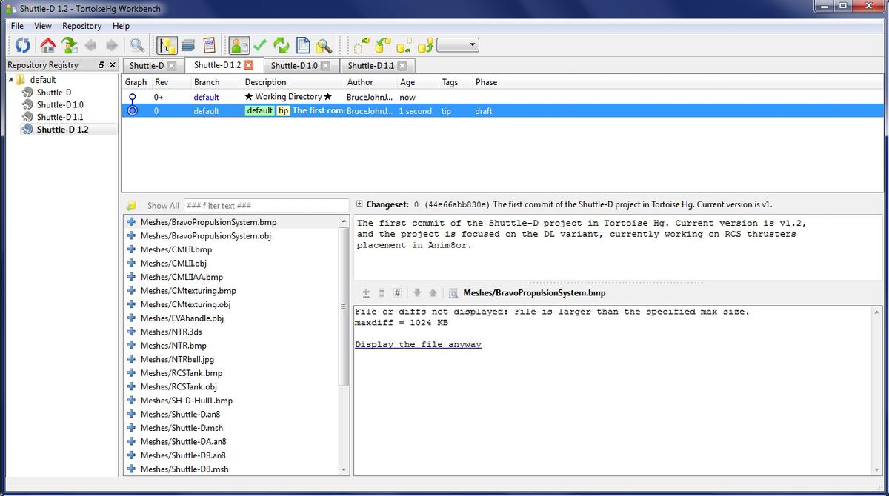
Task: Close the Shuttle-D 1.1 tab
Action: tap(402, 66)
